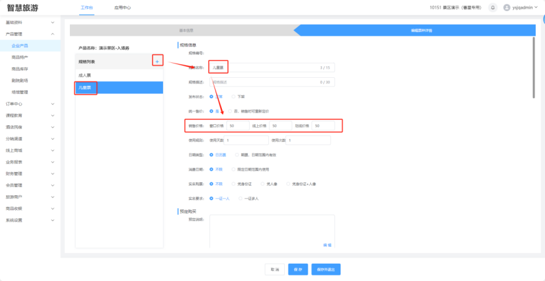Open 商品库存 in sidebar
Screen dimensions: 545x281
[20, 69]
